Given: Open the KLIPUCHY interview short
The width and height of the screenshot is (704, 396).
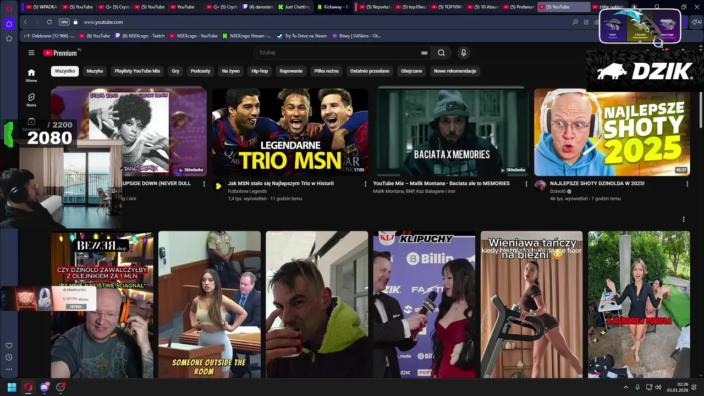Looking at the screenshot, I should [424, 305].
